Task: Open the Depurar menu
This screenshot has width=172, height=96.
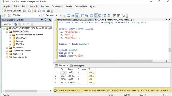Action: 45,6
